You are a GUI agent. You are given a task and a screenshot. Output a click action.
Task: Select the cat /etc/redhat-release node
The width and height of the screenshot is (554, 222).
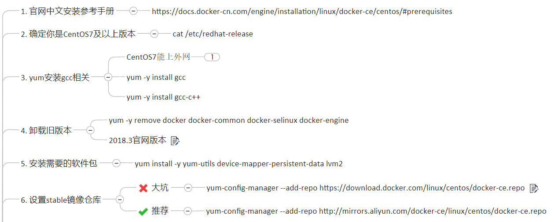(213, 34)
